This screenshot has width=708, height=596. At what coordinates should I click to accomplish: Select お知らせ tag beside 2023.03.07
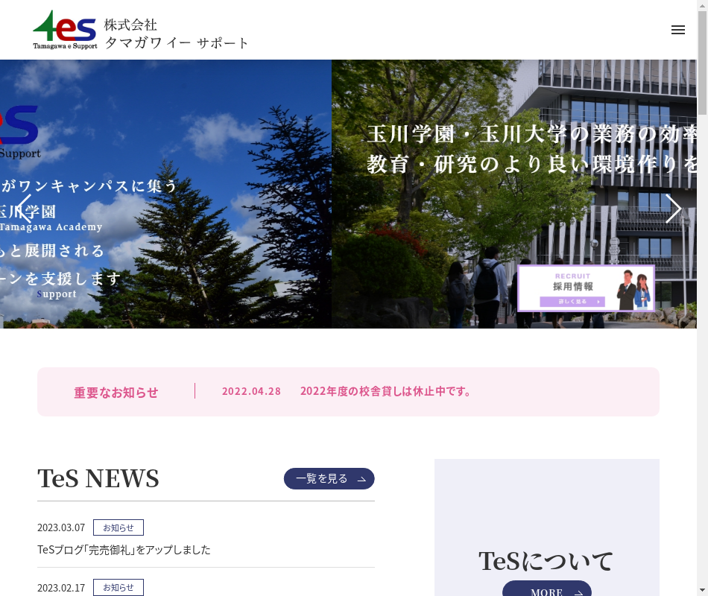[118, 527]
